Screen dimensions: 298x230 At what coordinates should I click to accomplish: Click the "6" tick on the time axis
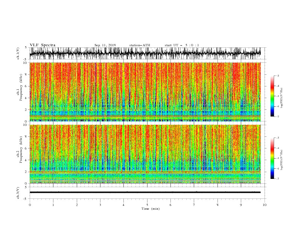pyautogui.click(x=170, y=205)
